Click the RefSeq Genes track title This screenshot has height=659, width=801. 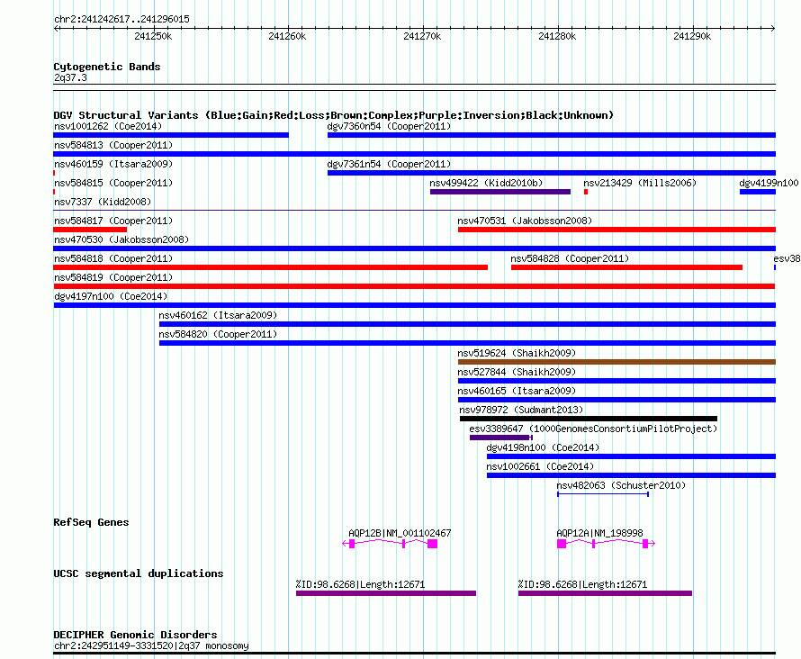point(91,522)
